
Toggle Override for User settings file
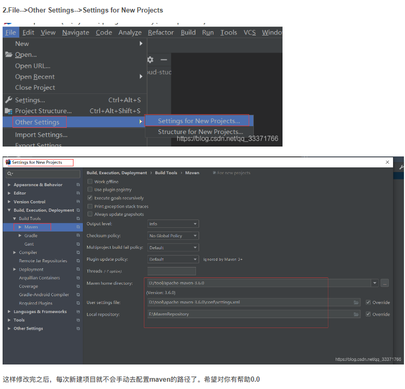(x=369, y=302)
